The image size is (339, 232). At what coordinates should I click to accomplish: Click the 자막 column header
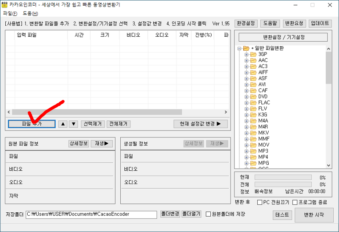pos(184,35)
